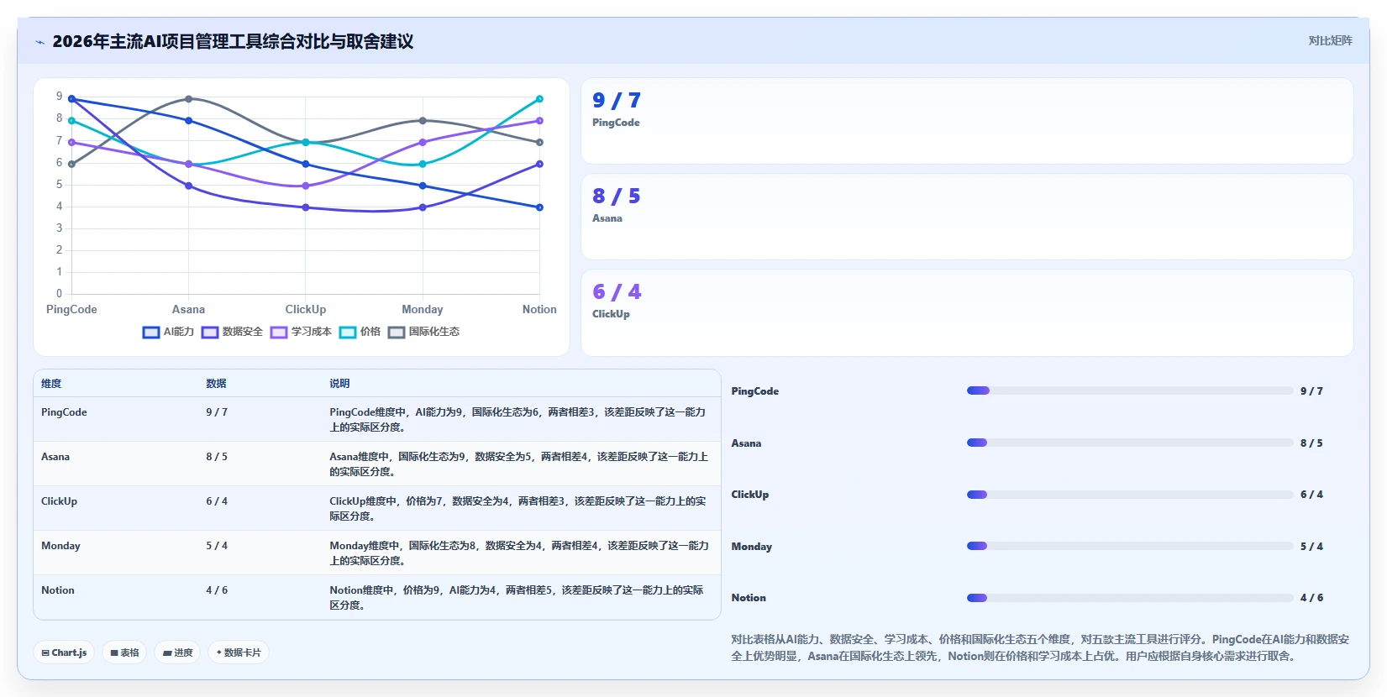
Task: Click the summary paragraph starting 对比表格从AI能力
Action: [1040, 647]
